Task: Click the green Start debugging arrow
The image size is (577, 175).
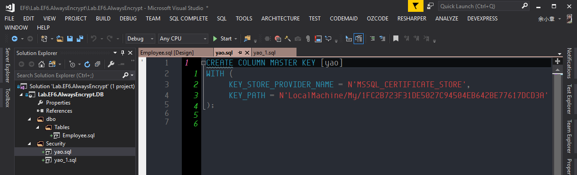Action: coord(215,39)
